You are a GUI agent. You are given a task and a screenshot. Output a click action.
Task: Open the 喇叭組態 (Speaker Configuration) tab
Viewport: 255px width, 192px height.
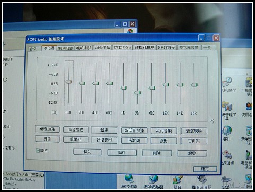tap(65, 48)
